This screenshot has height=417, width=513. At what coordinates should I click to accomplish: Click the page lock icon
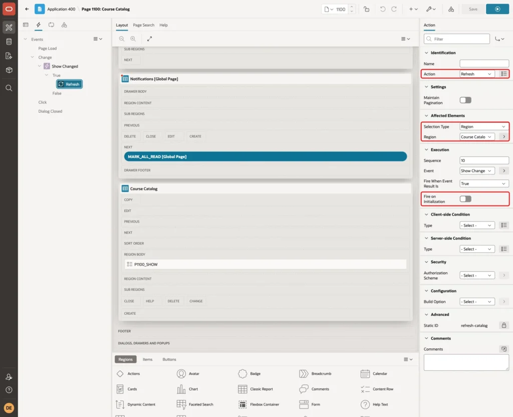click(366, 9)
